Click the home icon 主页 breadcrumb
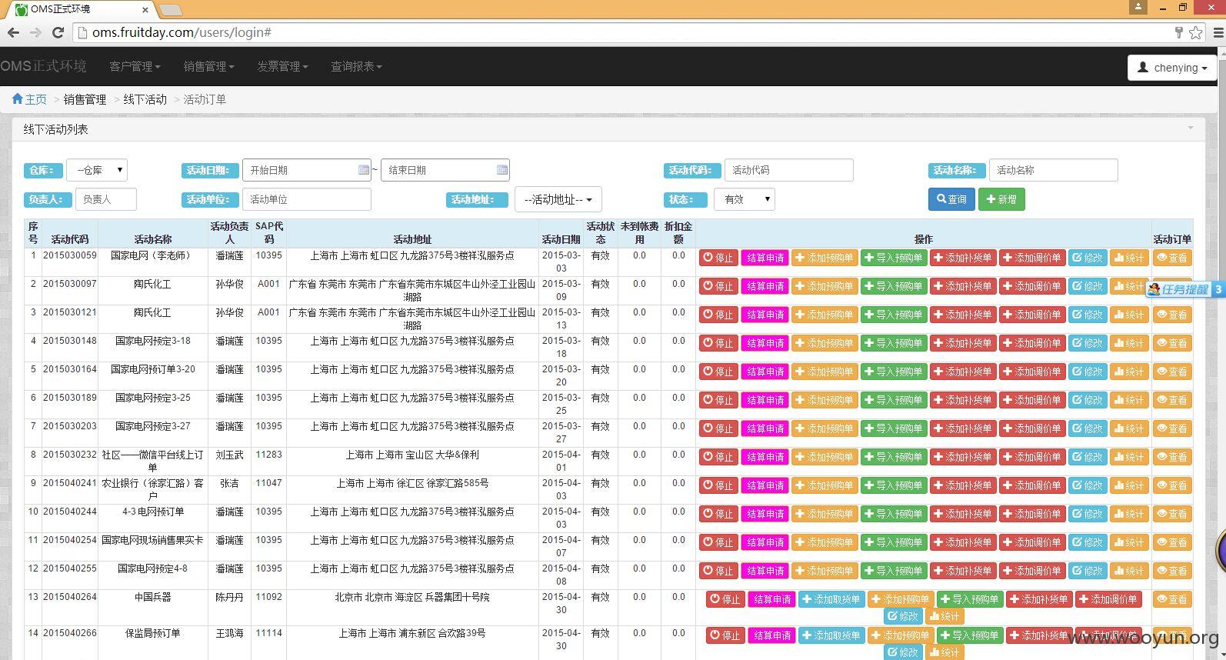The width and height of the screenshot is (1226, 660). coord(29,99)
